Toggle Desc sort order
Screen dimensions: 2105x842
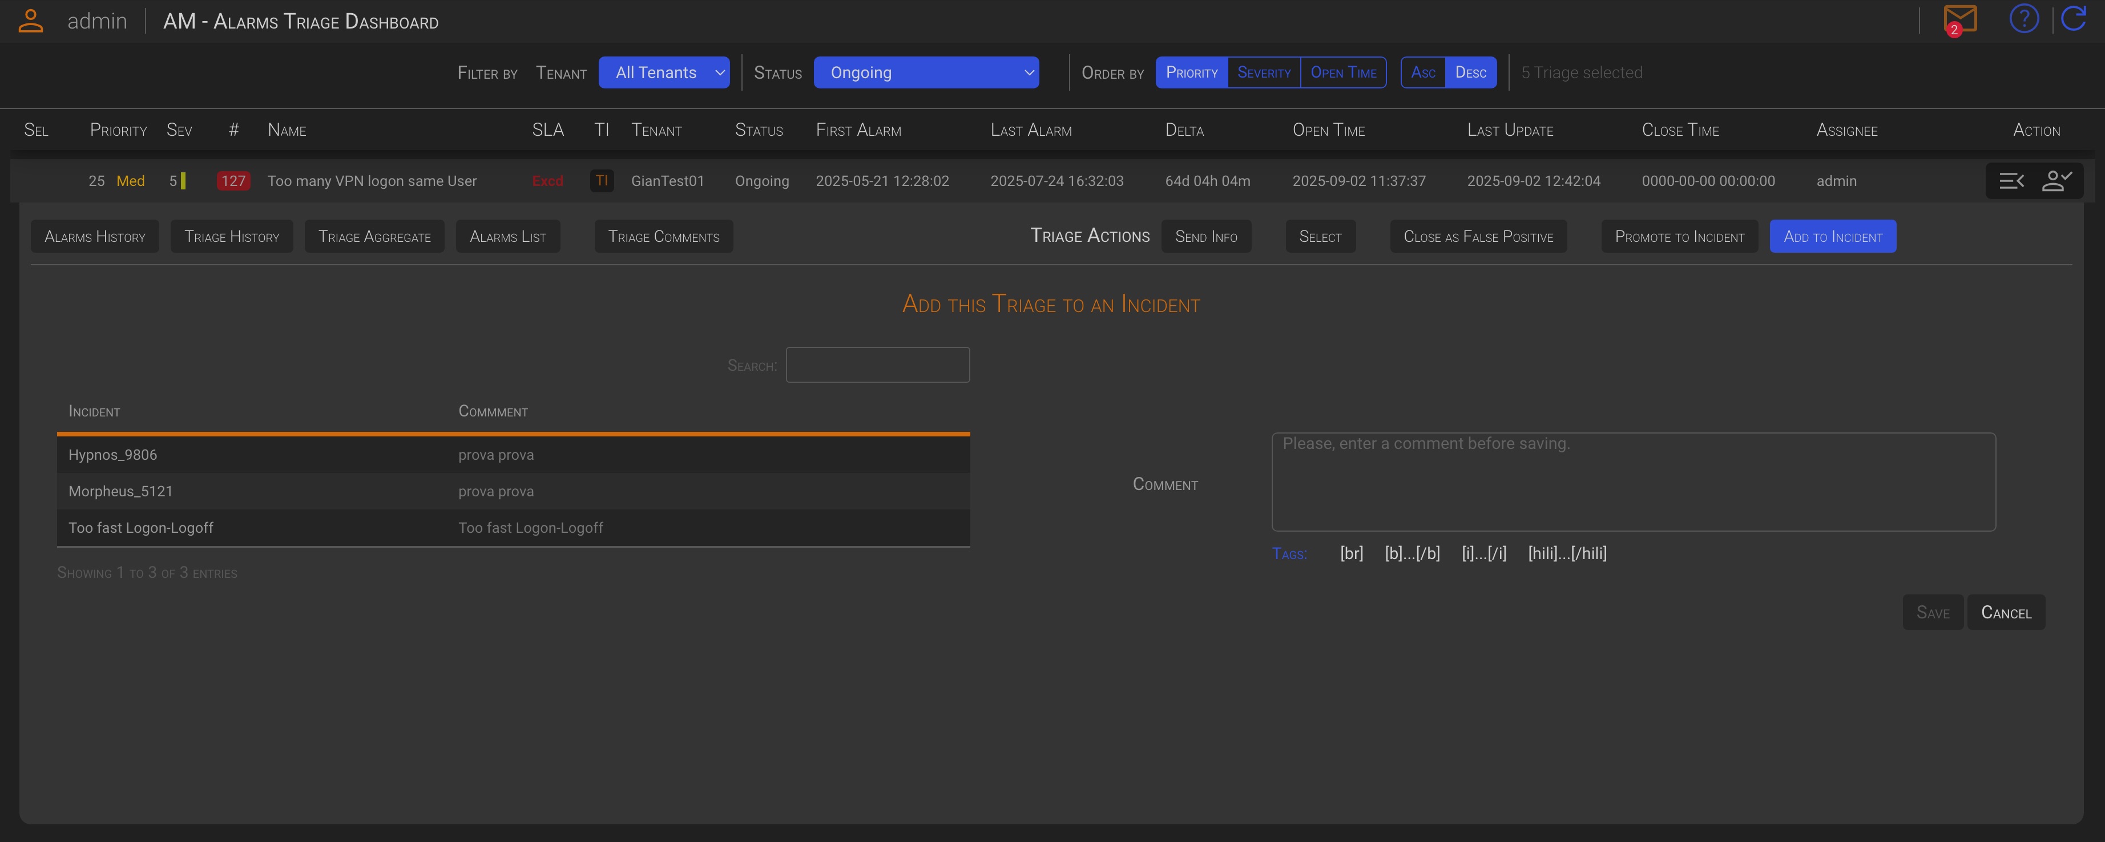1470,72
